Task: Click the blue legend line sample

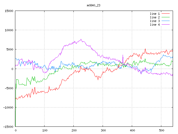Action: pos(166,21)
